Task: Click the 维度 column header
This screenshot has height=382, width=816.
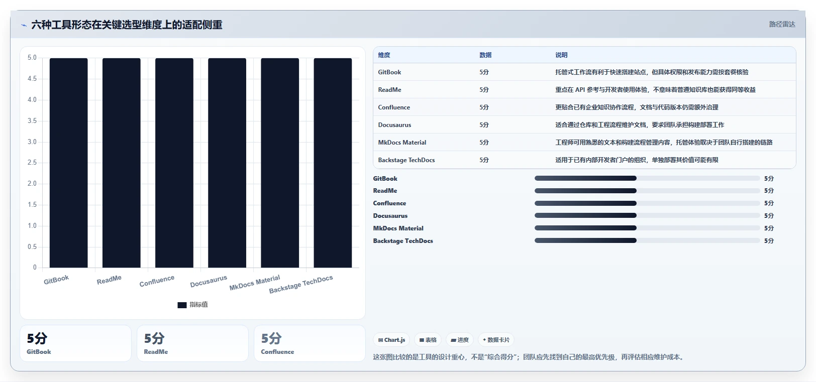Action: [x=384, y=55]
